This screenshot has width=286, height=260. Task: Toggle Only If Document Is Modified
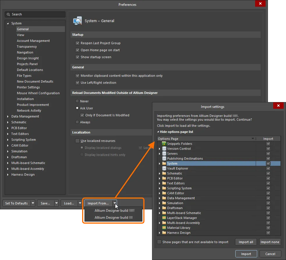tap(82, 115)
